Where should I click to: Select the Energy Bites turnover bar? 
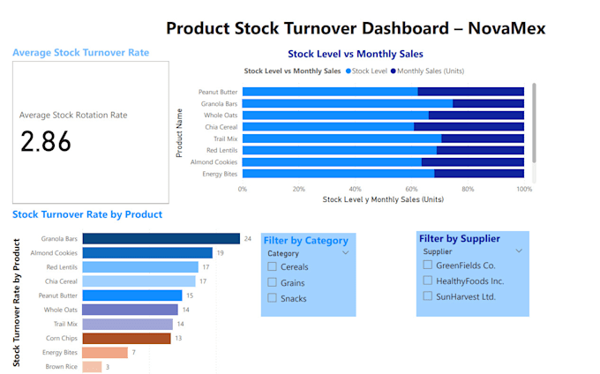click(105, 353)
